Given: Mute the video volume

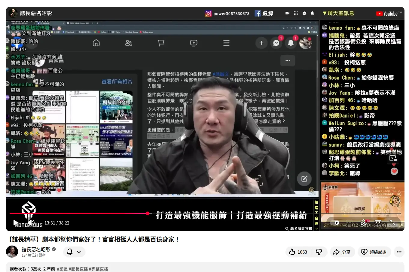Looking at the screenshot, I should coord(32,223).
